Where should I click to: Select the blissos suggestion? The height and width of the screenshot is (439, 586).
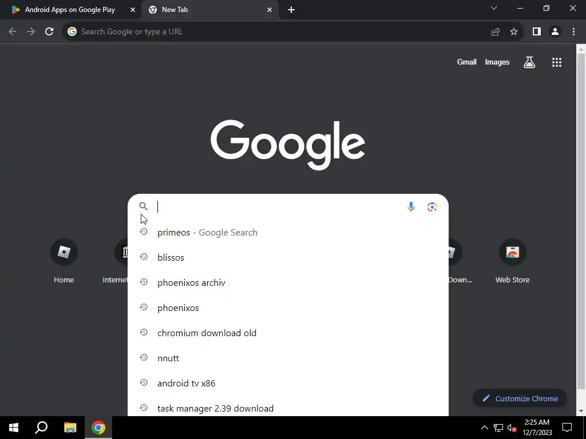tap(288, 257)
